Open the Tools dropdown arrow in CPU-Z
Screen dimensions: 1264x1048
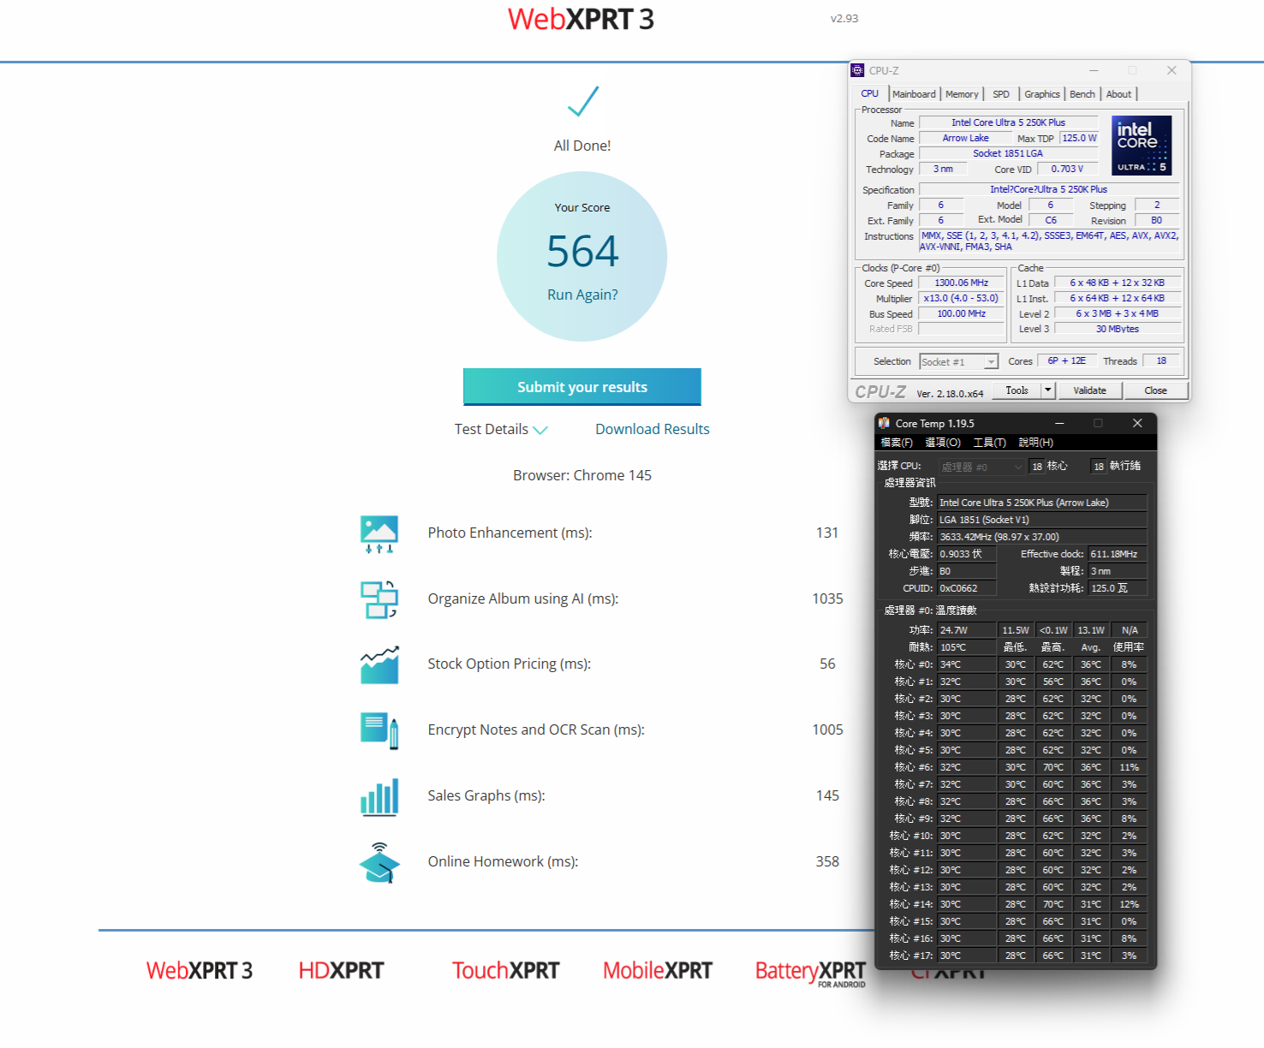1047,390
